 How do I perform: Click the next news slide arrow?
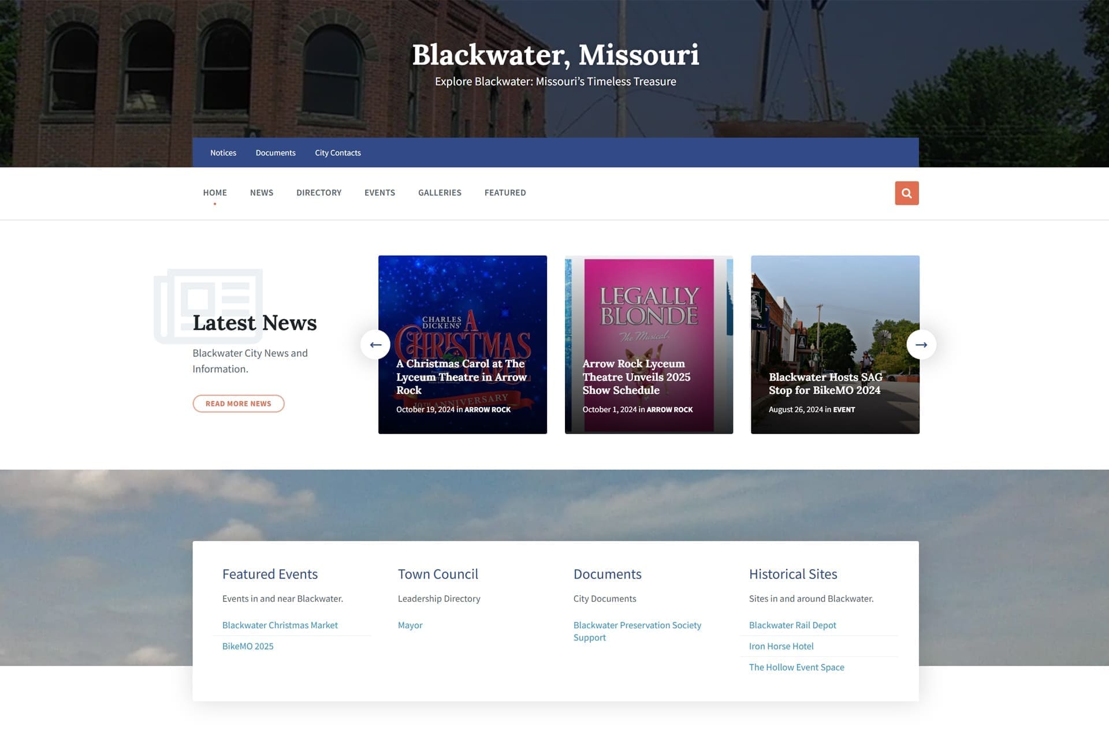[x=921, y=345]
